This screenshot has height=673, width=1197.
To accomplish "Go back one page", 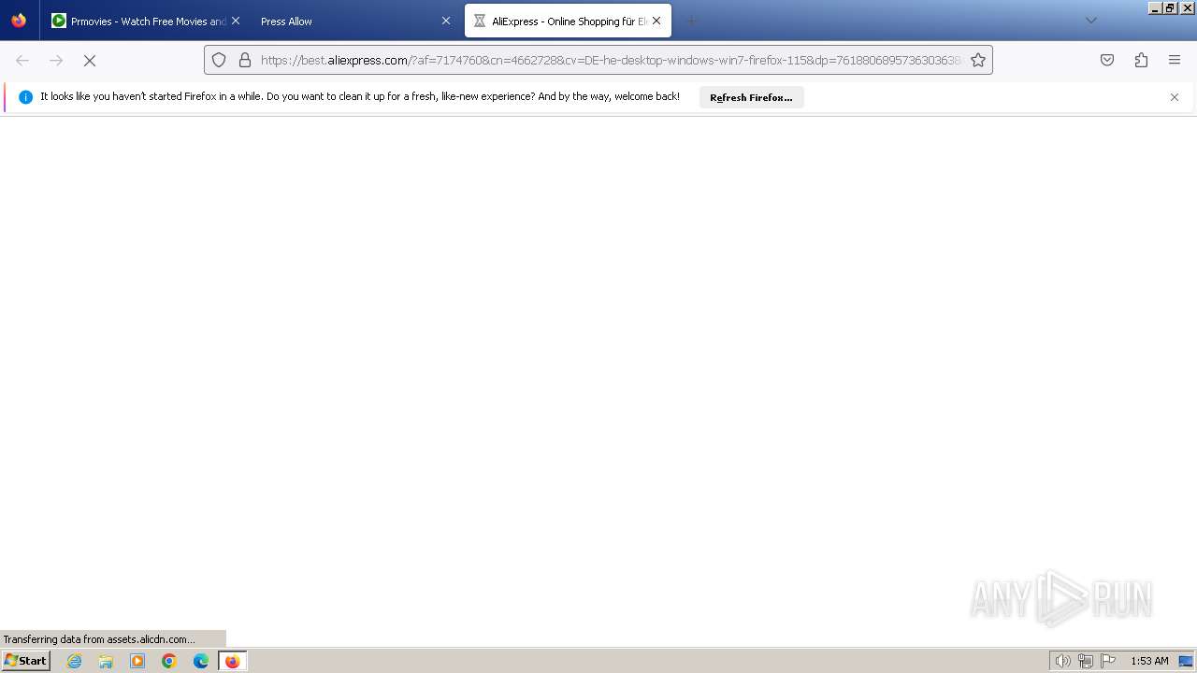I will coord(22,60).
